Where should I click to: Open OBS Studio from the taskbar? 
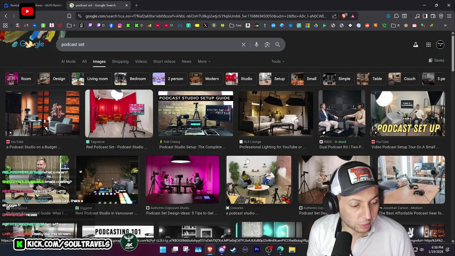(268, 250)
